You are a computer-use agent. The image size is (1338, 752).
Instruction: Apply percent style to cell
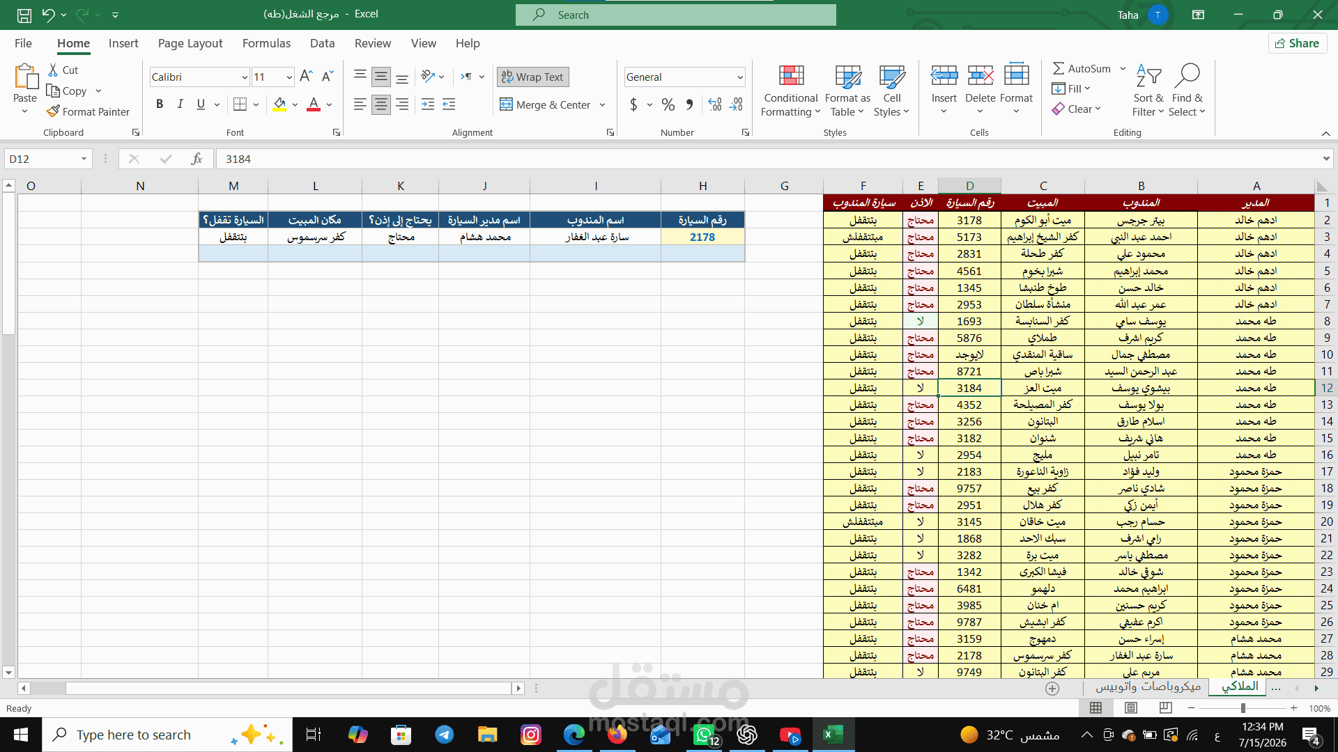point(668,104)
